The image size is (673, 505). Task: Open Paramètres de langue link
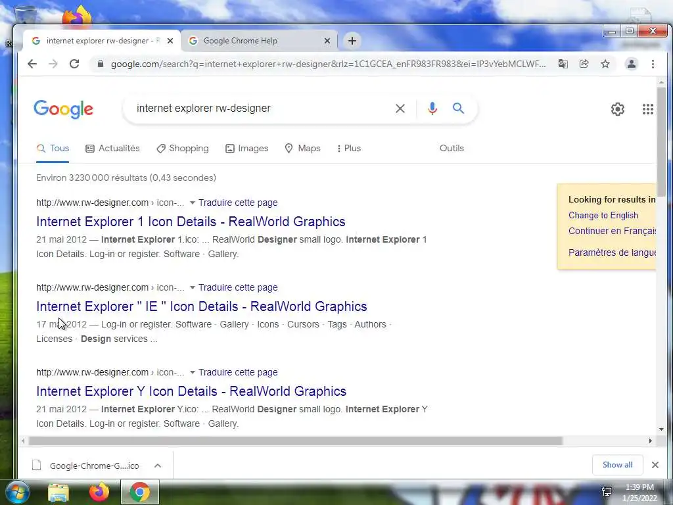click(x=612, y=252)
